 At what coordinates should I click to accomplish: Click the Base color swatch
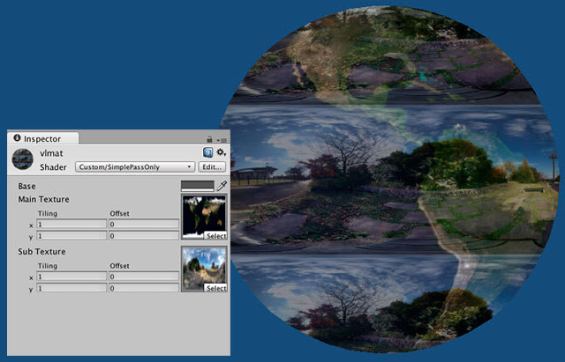(x=197, y=186)
